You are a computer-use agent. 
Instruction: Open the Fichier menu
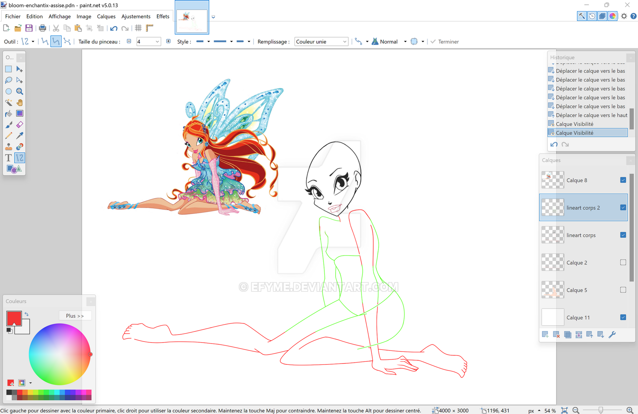(x=13, y=16)
